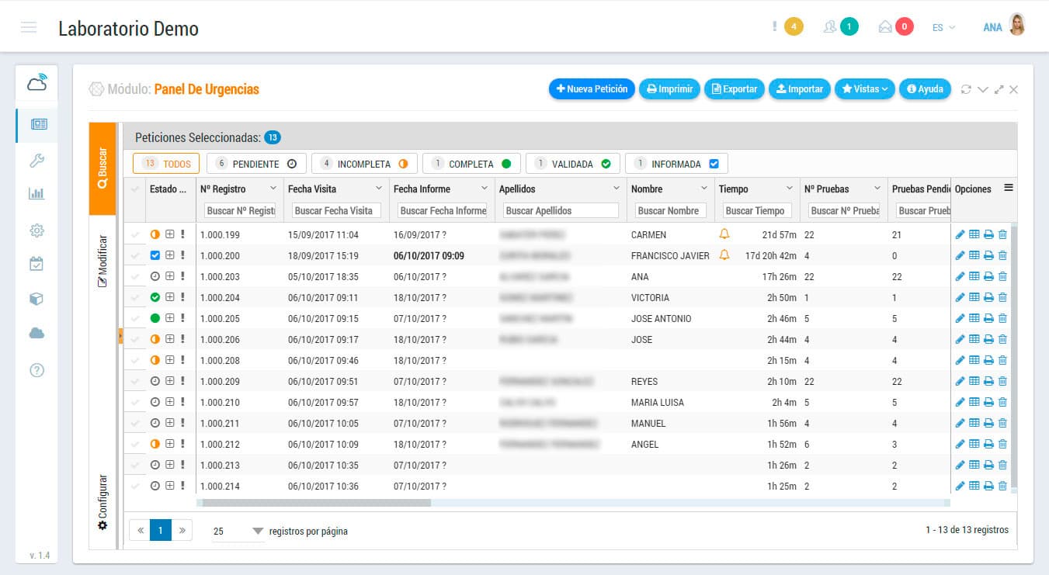Click the hamburger menu icon
Image resolution: width=1049 pixels, height=575 pixels.
click(x=29, y=28)
